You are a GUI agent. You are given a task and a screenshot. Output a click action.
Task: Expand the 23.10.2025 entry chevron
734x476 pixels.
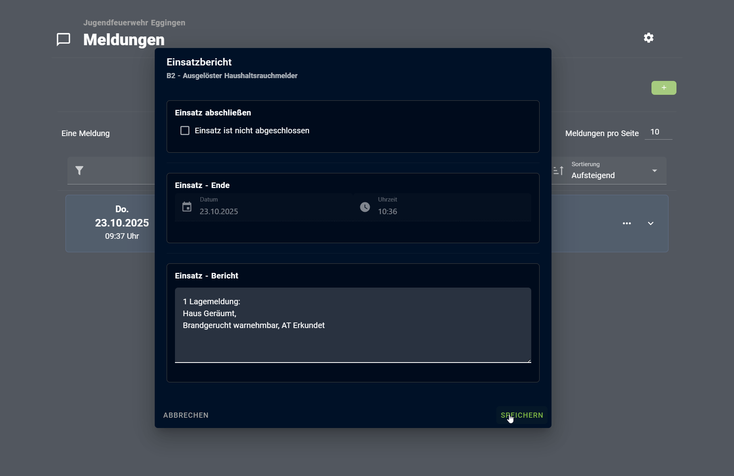(x=651, y=223)
